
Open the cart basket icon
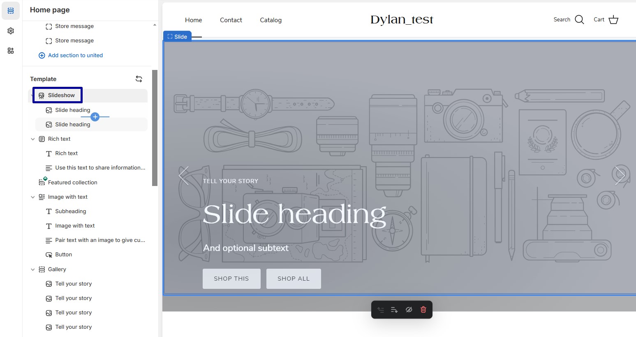[x=613, y=20]
